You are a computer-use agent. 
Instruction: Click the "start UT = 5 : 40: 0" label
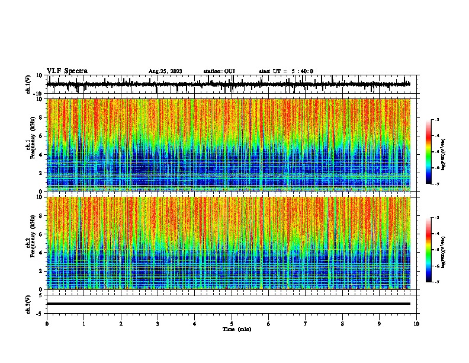tap(286, 71)
